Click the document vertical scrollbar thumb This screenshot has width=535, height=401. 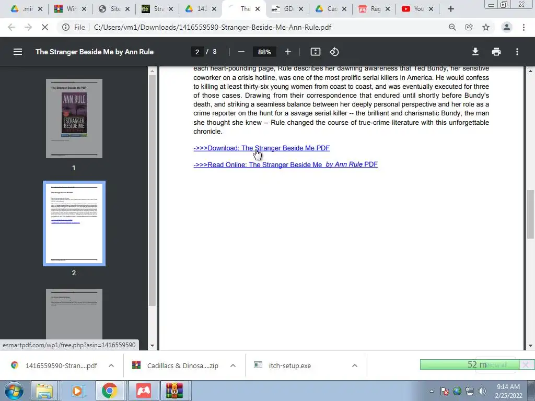pos(530,215)
